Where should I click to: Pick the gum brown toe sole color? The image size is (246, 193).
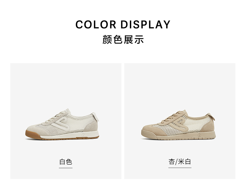click(x=32, y=135)
